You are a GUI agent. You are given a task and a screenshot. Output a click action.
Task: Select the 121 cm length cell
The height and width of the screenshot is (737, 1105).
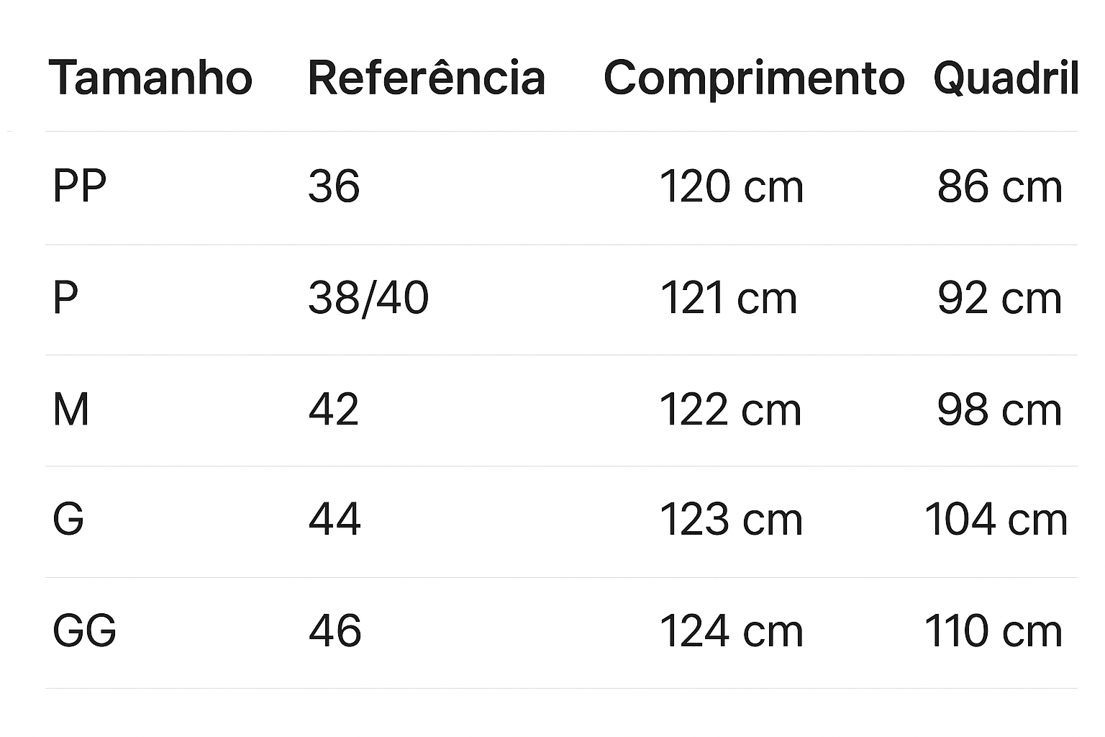coord(729,298)
